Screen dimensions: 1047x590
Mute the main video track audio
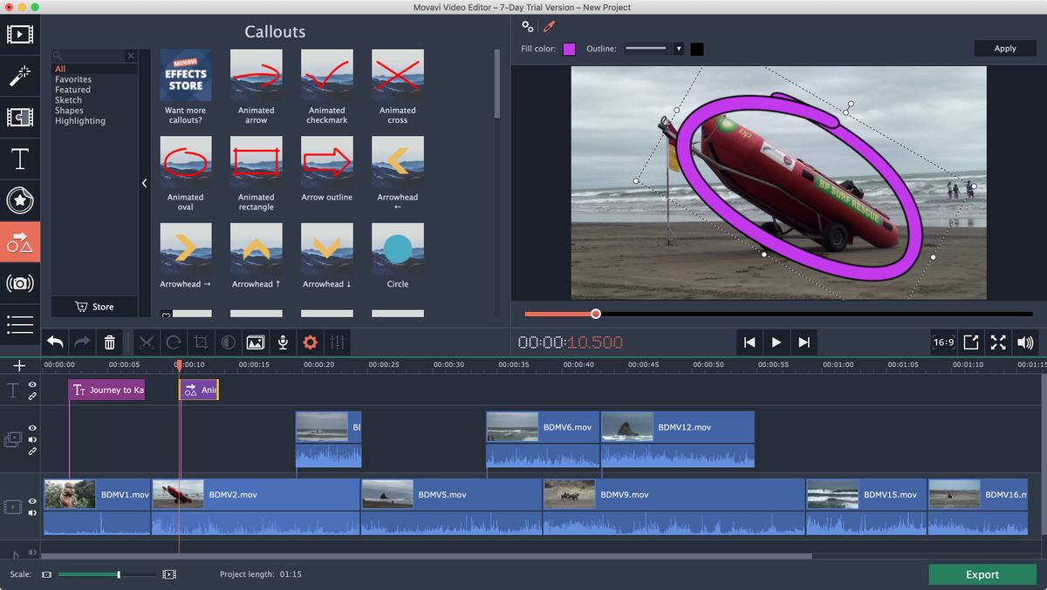pos(32,513)
